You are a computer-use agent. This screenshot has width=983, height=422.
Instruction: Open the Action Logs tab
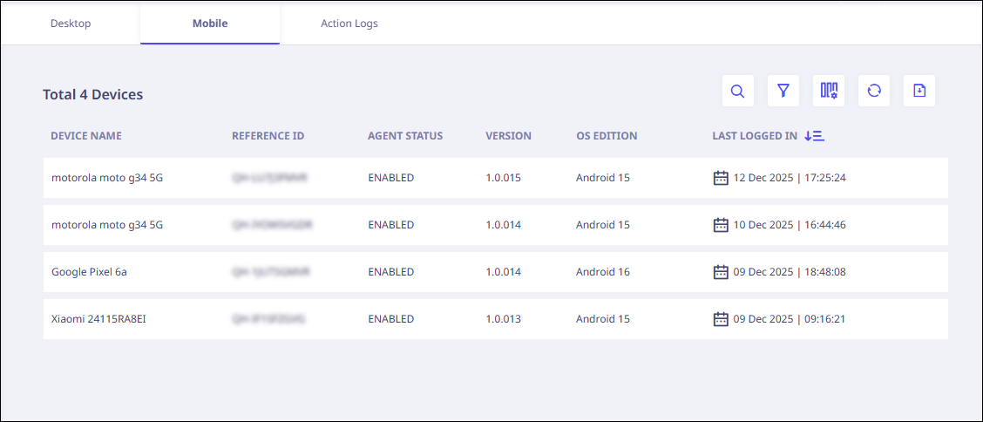(349, 24)
